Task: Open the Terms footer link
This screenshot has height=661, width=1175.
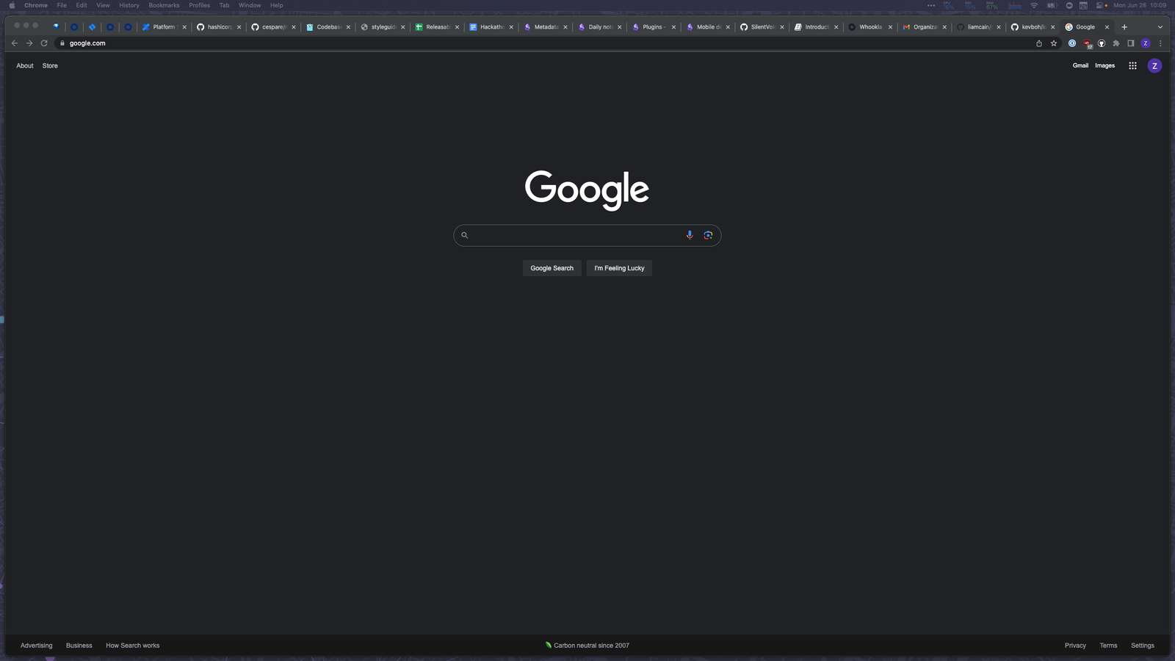Action: pyautogui.click(x=1108, y=646)
